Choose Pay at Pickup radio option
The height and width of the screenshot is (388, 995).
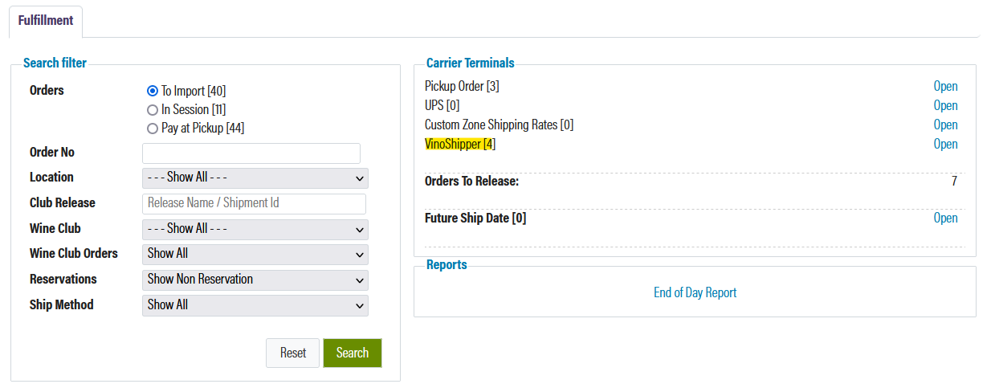153,128
